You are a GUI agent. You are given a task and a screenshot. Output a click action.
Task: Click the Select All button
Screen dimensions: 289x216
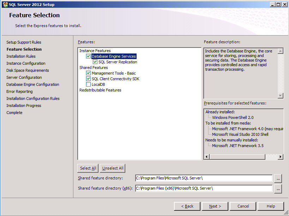(88, 168)
